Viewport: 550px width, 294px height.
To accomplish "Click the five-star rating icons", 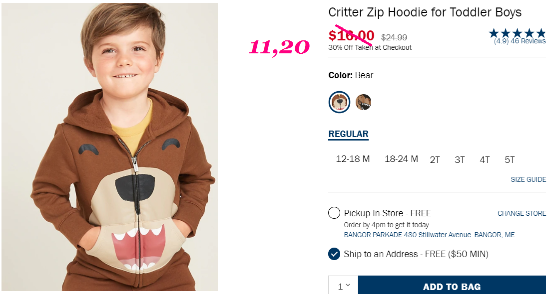I will pos(517,33).
